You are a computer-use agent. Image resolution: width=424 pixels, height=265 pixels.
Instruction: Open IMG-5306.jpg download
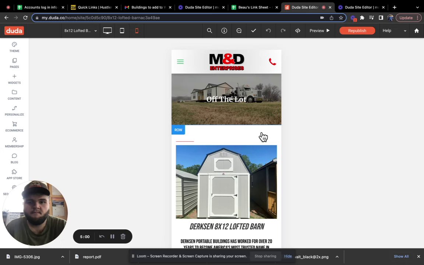coord(27,257)
